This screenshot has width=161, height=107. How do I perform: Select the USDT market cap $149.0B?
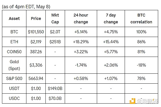(x=55, y=89)
